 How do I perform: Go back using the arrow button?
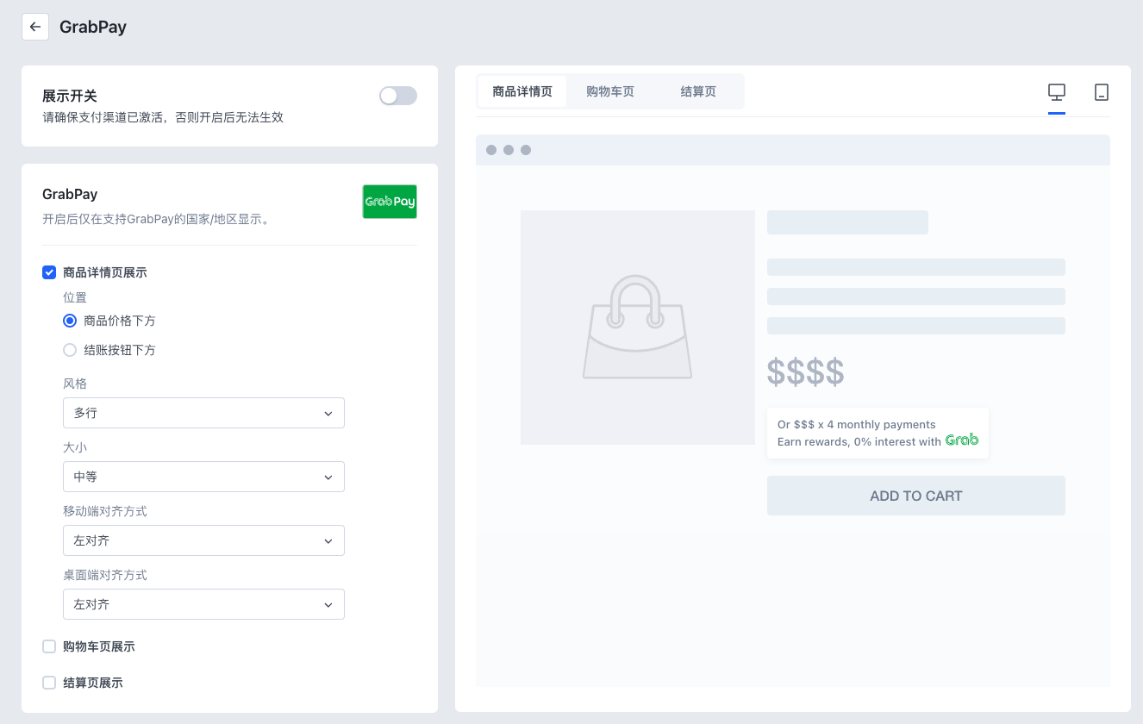[35, 27]
